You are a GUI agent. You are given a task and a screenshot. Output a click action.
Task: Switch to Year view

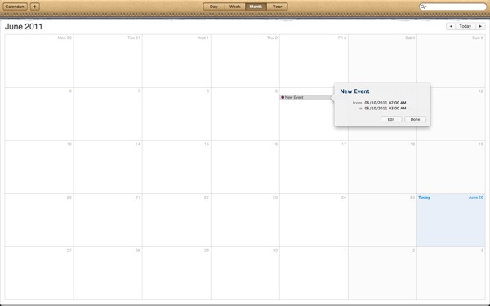click(x=277, y=7)
